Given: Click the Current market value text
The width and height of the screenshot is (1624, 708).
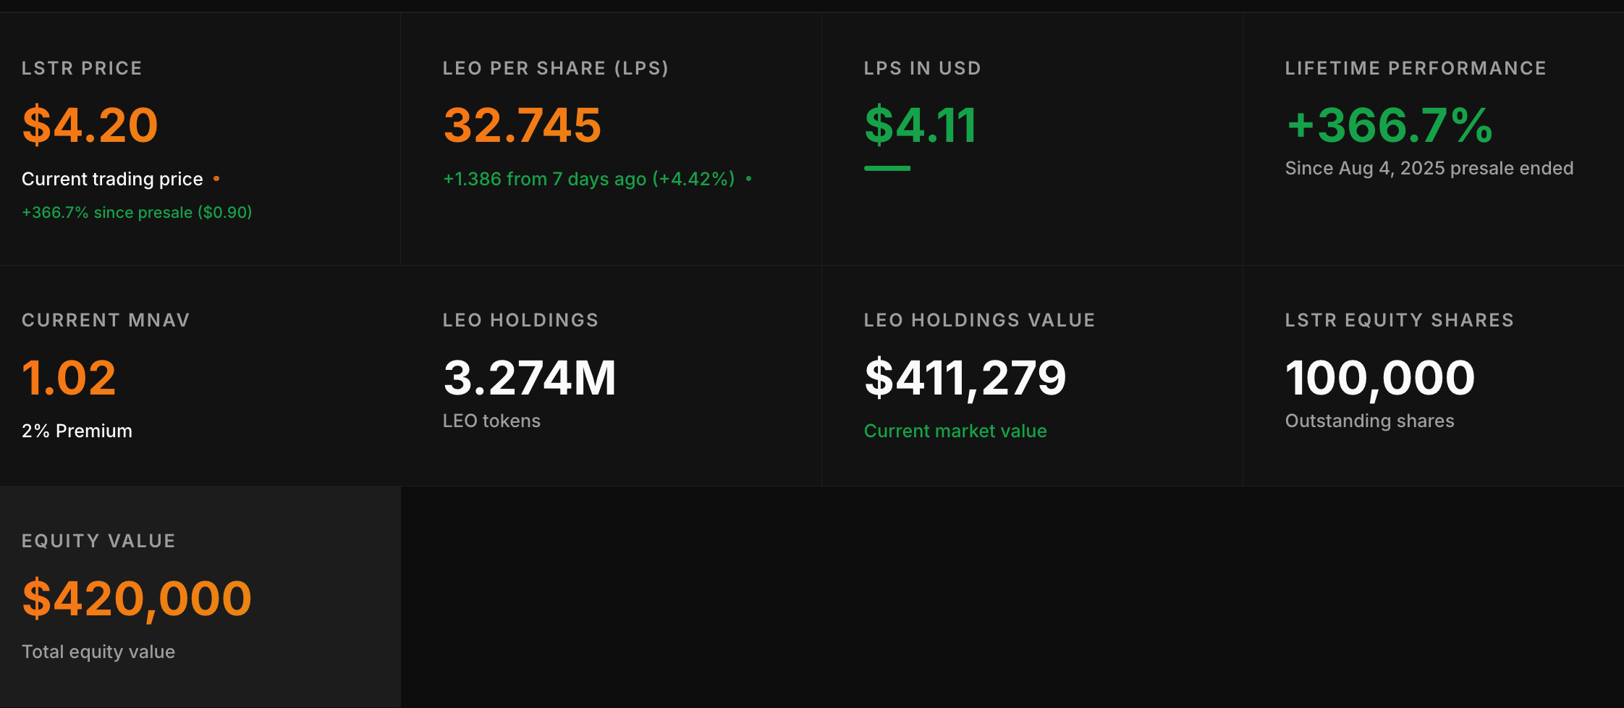Looking at the screenshot, I should coord(955,431).
